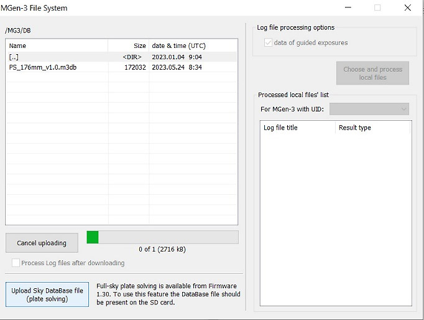424x320 pixels.
Task: Click the 2023.05.24 8:34 date cell
Action: 177,67
